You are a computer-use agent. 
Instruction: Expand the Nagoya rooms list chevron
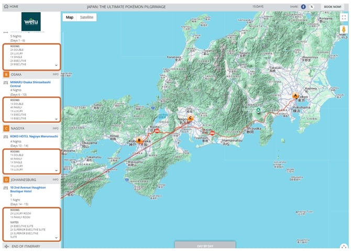(x=56, y=170)
